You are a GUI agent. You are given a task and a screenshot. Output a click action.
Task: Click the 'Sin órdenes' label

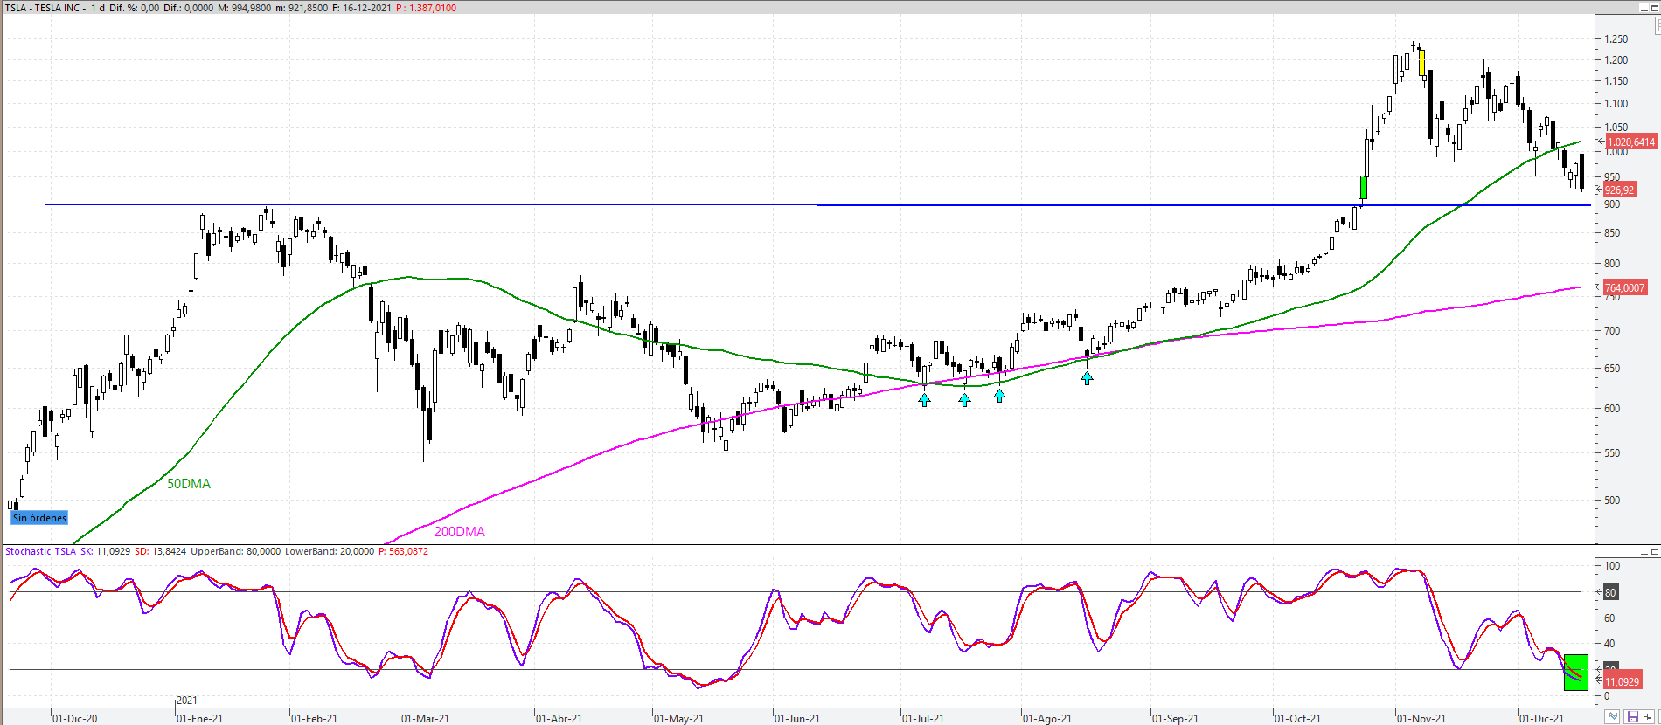pos(39,518)
